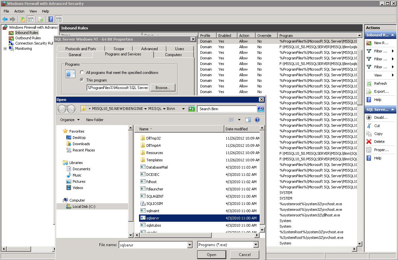The width and height of the screenshot is (398, 260).
Task: Open Help from the blue question toolbar icon
Action: point(51,19)
